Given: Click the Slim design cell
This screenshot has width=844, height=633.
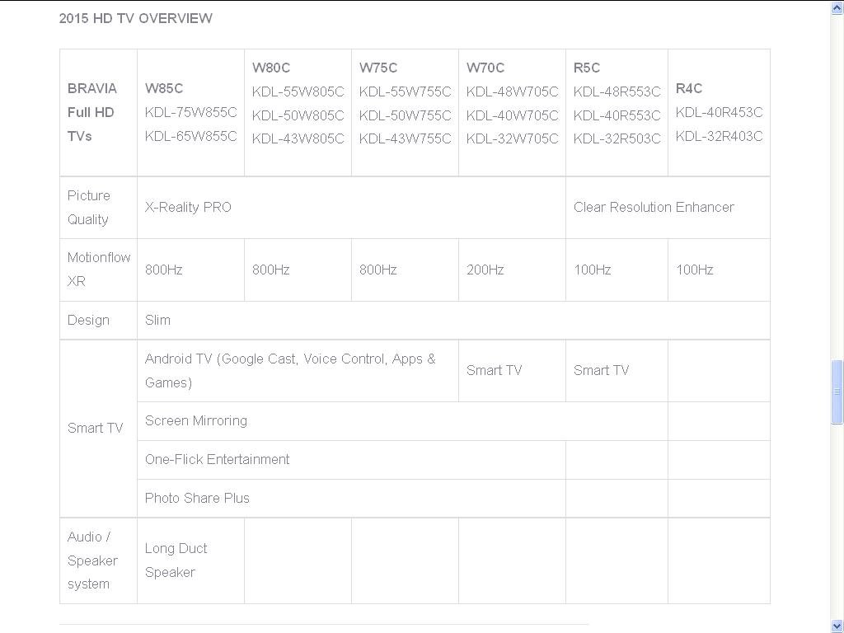Looking at the screenshot, I should click(x=157, y=320).
